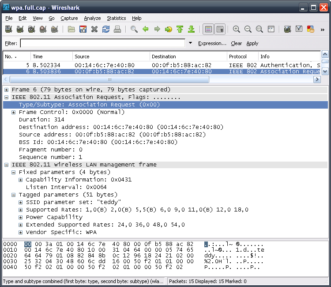Select the Duration: 314 line

[x=41, y=120]
